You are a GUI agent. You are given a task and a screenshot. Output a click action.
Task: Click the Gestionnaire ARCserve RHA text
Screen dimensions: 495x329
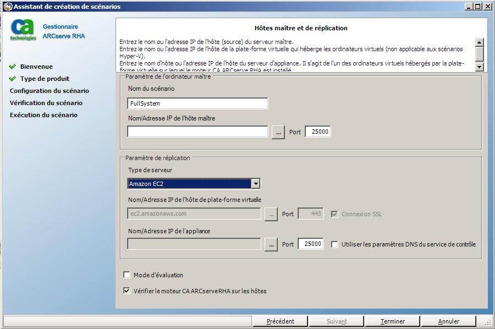coord(64,31)
